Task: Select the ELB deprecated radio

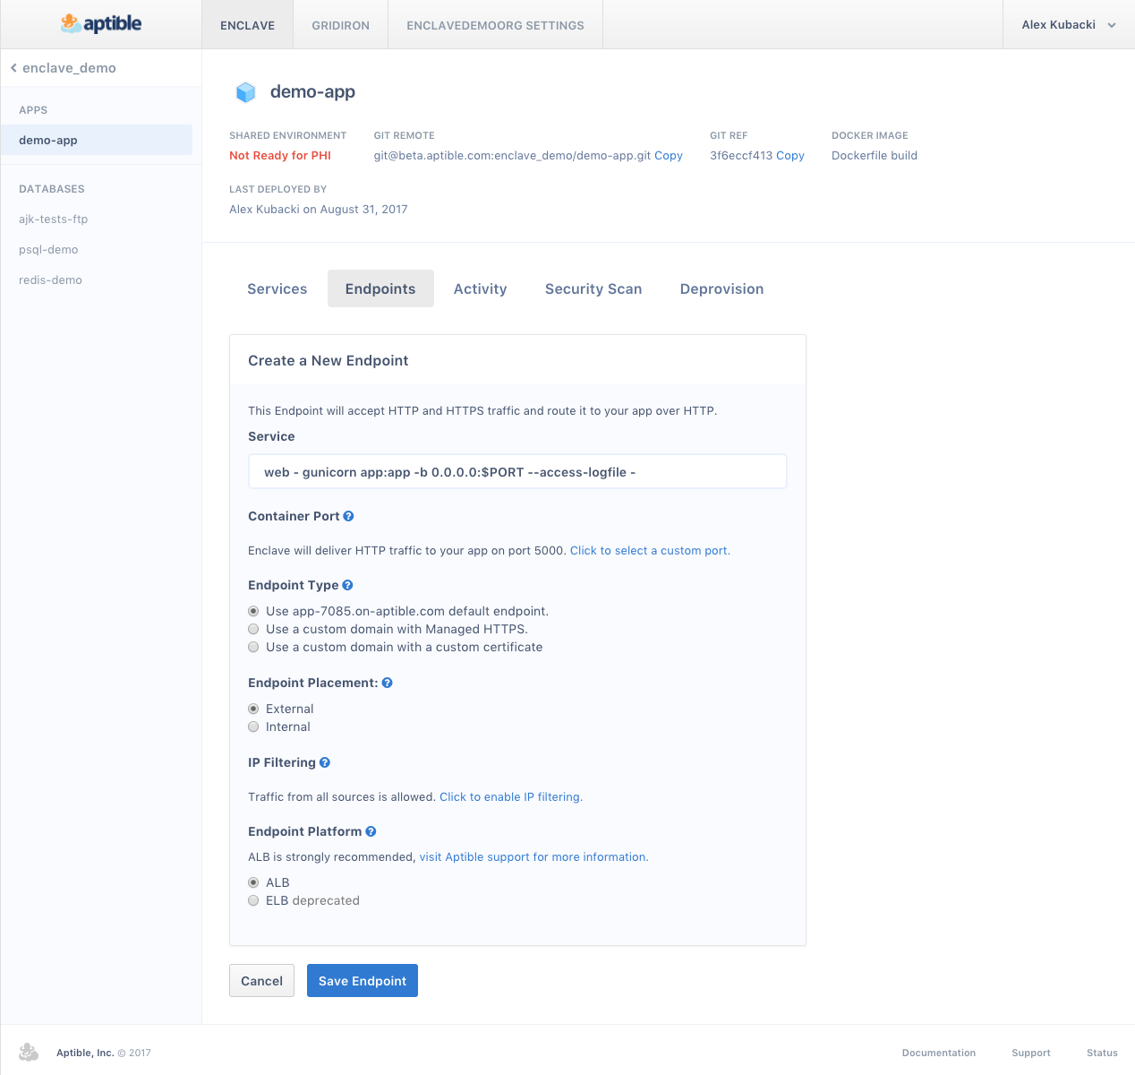Action: coord(253,900)
